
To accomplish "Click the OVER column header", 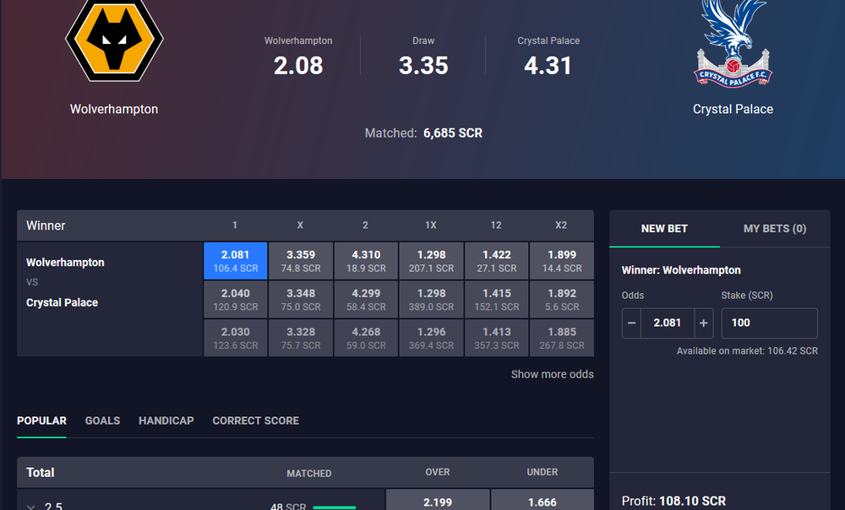I will [438, 472].
